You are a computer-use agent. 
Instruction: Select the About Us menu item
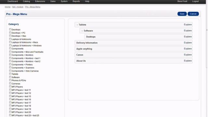134,61
